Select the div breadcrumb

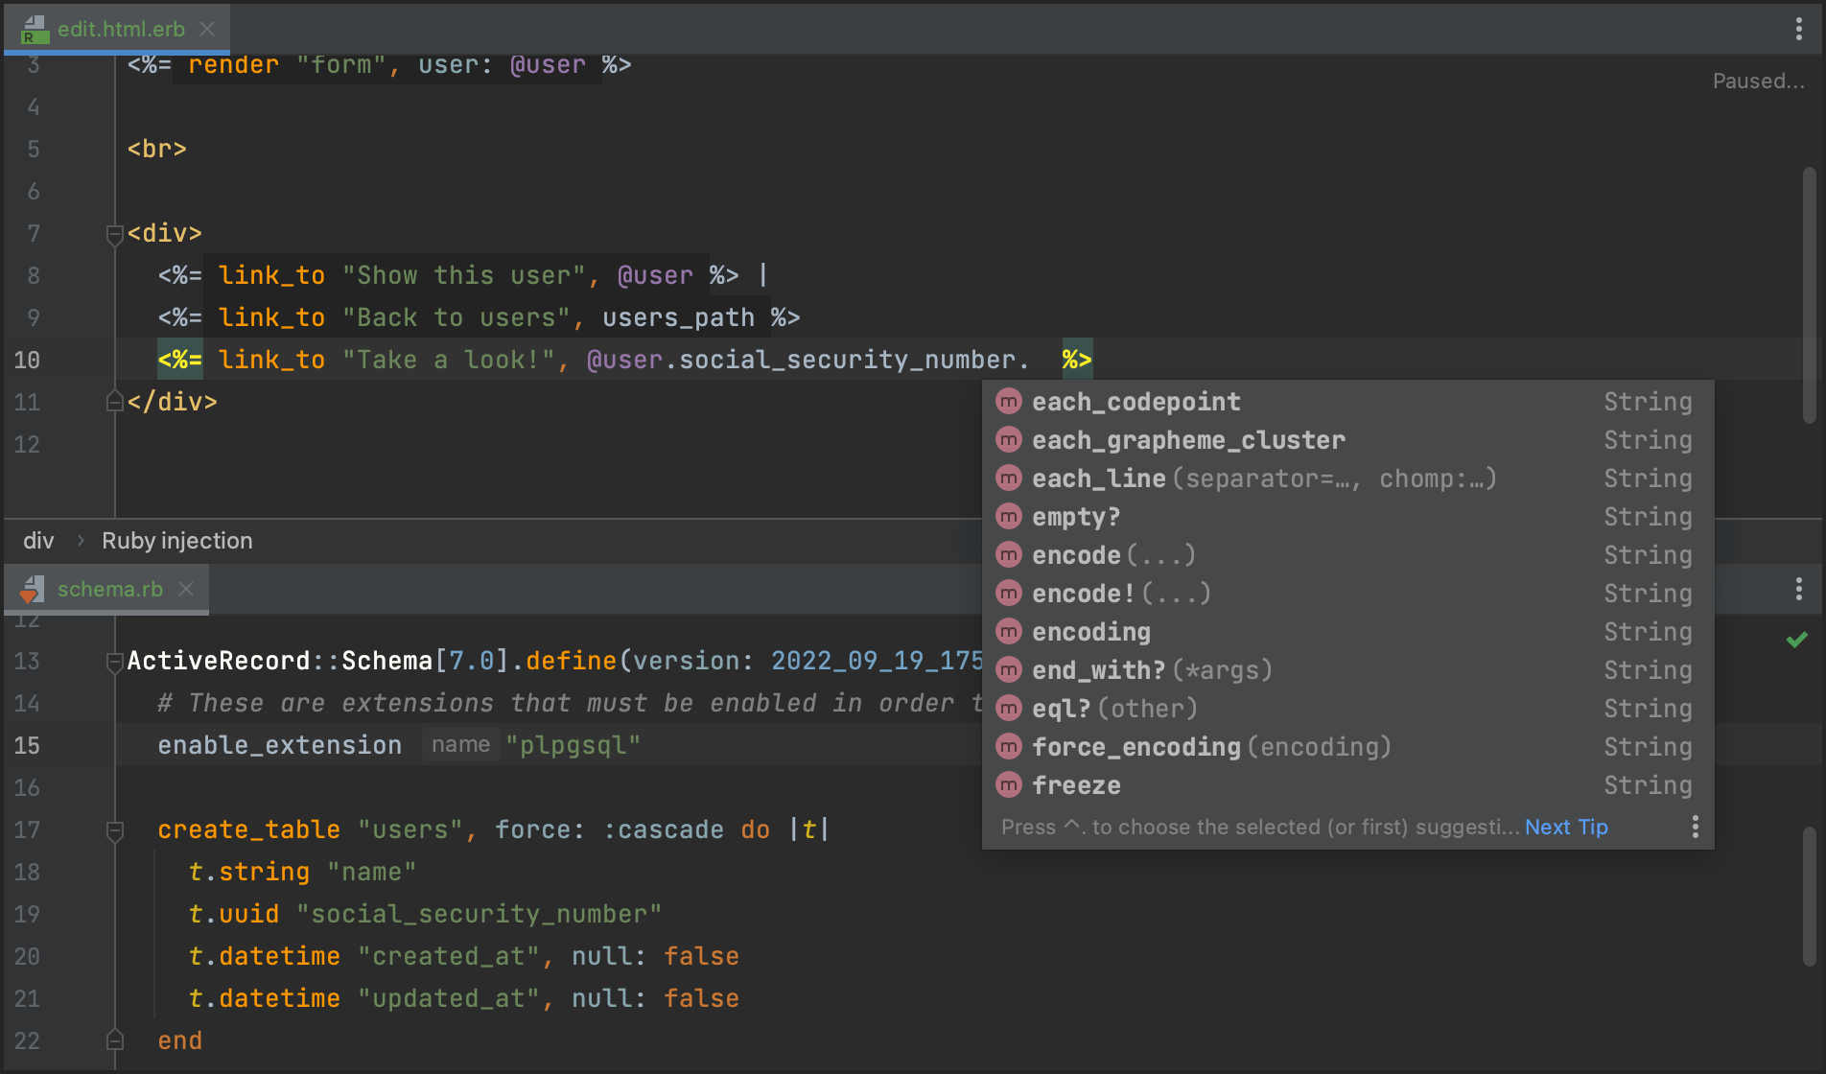[38, 541]
